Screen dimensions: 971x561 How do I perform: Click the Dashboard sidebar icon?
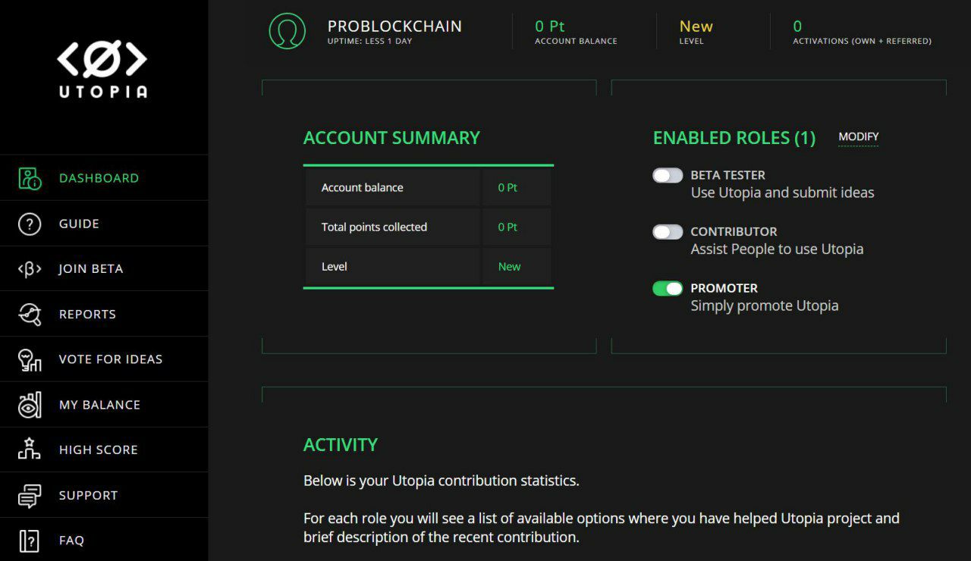tap(30, 178)
